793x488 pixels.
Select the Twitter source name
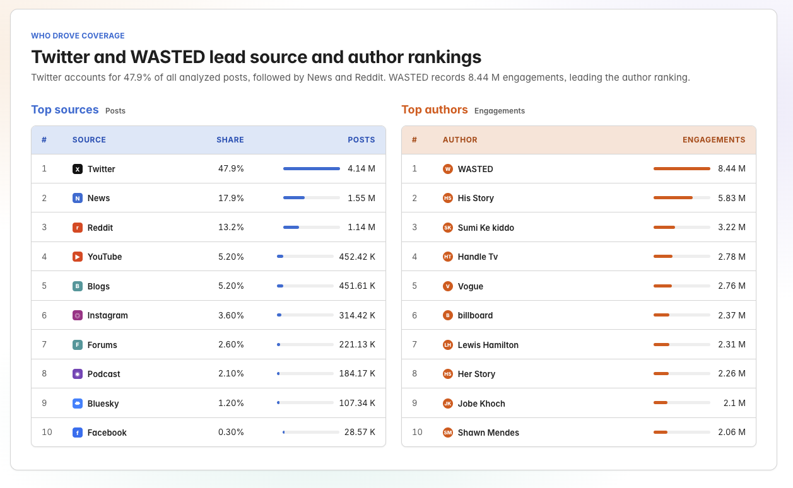102,169
